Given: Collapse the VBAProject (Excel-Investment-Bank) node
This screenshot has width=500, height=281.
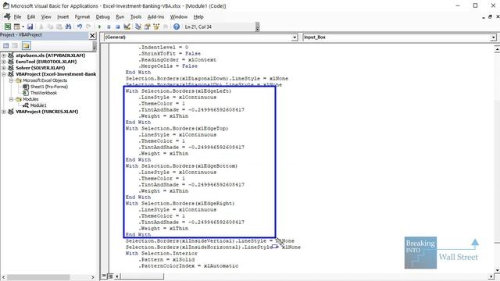Looking at the screenshot, I should point(4,74).
